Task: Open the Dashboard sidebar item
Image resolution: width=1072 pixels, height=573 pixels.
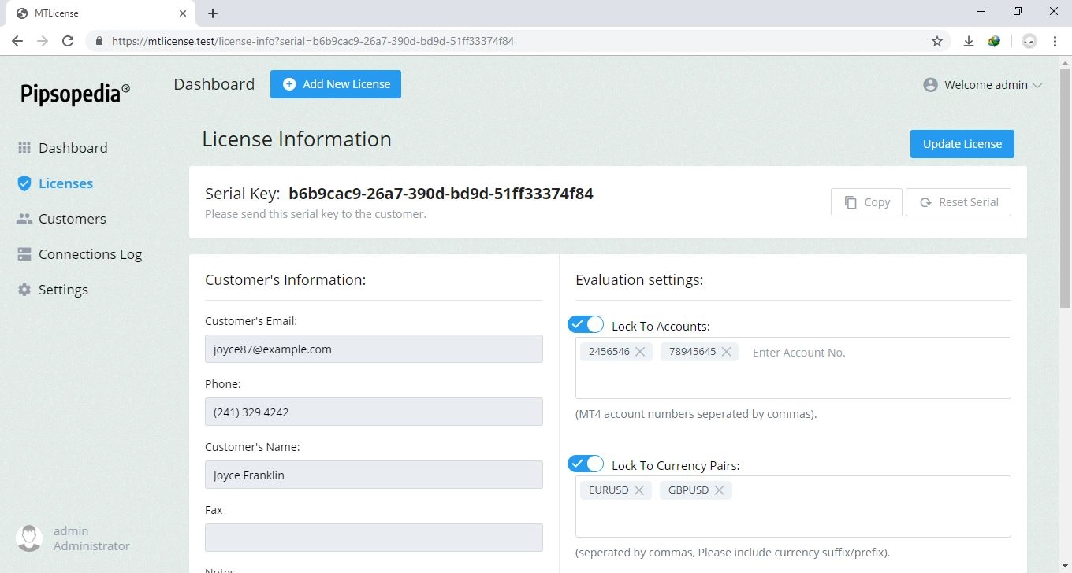Action: 62,148
